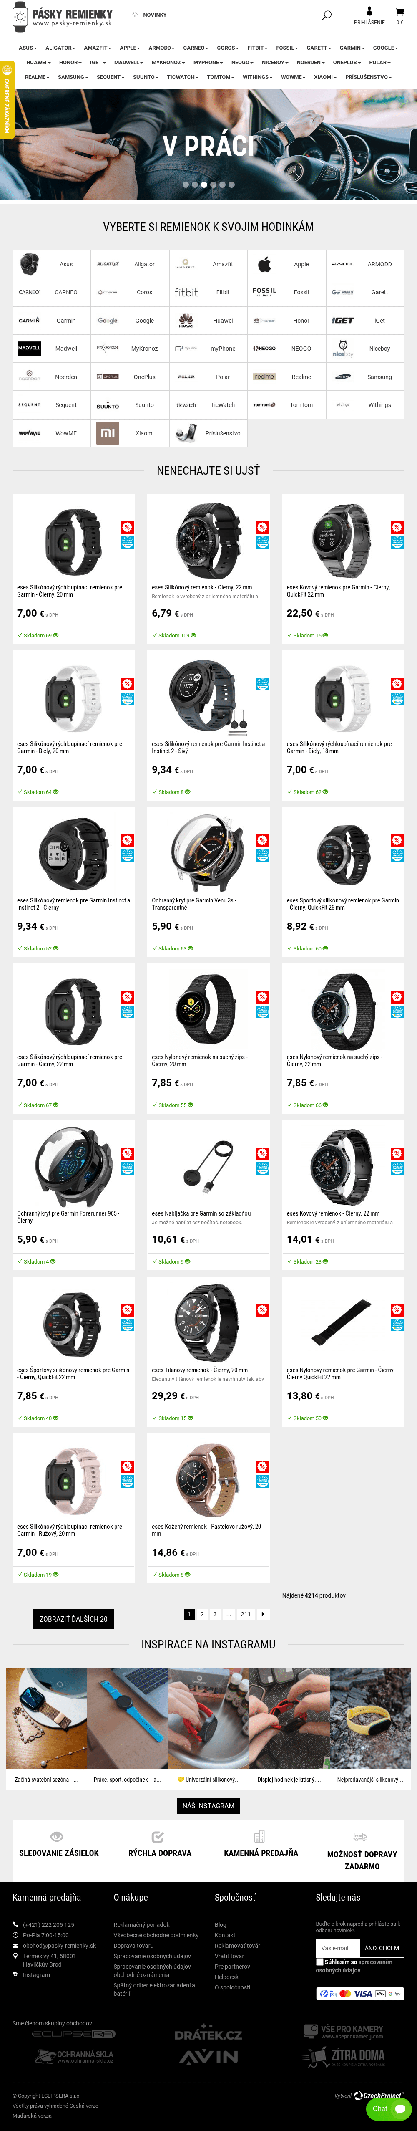This screenshot has width=417, height=2131.
Task: Open the shopping cart icon
Action: [399, 12]
